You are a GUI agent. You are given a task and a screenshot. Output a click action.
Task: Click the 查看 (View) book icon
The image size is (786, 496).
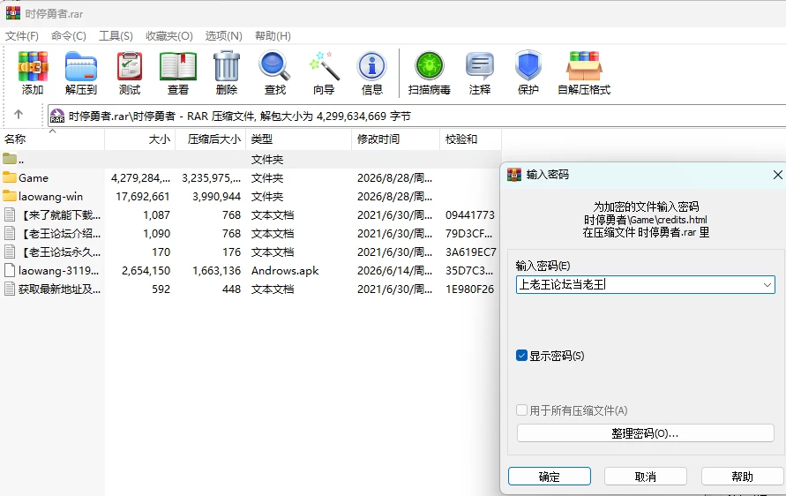pyautogui.click(x=178, y=66)
